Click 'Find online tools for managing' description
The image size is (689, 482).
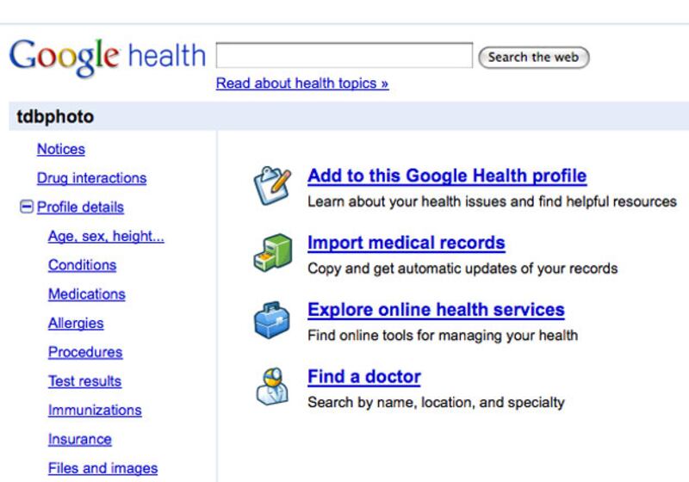click(443, 336)
